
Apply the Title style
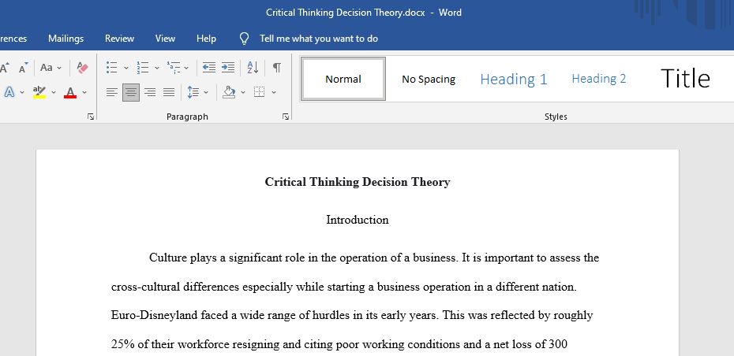pyautogui.click(x=685, y=79)
